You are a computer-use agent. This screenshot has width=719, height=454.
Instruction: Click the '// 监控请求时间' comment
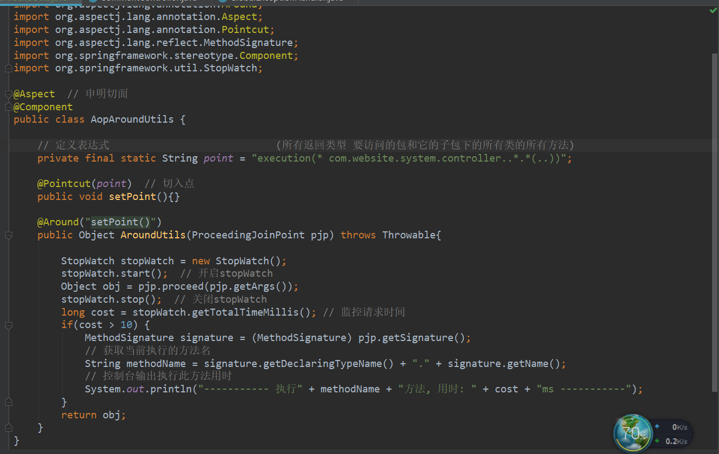click(364, 312)
